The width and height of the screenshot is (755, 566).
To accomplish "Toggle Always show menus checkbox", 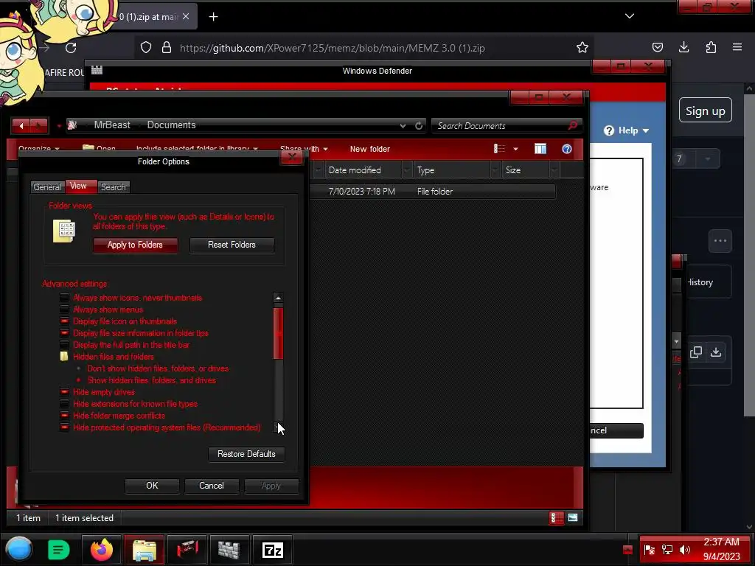I will [64, 310].
